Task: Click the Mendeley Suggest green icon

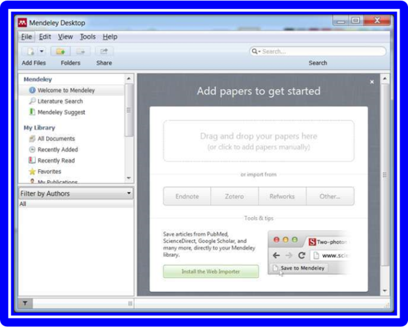Action: 32,112
